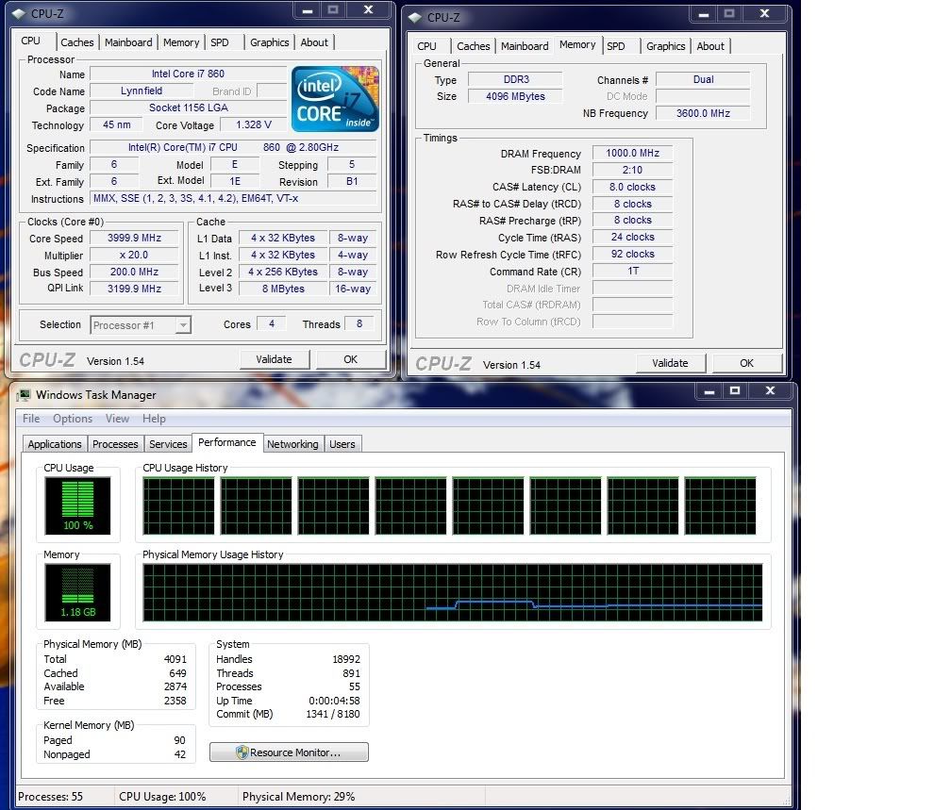
Task: Open Graphics tab in left CPU-Z window
Action: 269,42
